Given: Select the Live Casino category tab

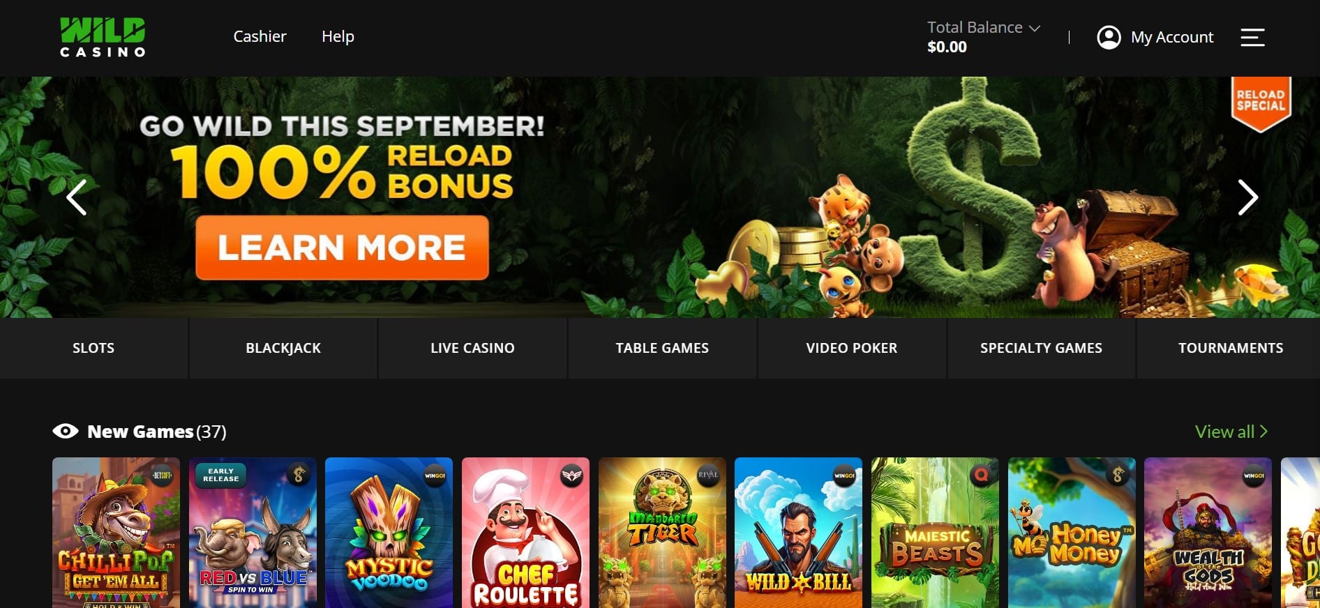Looking at the screenshot, I should [472, 348].
